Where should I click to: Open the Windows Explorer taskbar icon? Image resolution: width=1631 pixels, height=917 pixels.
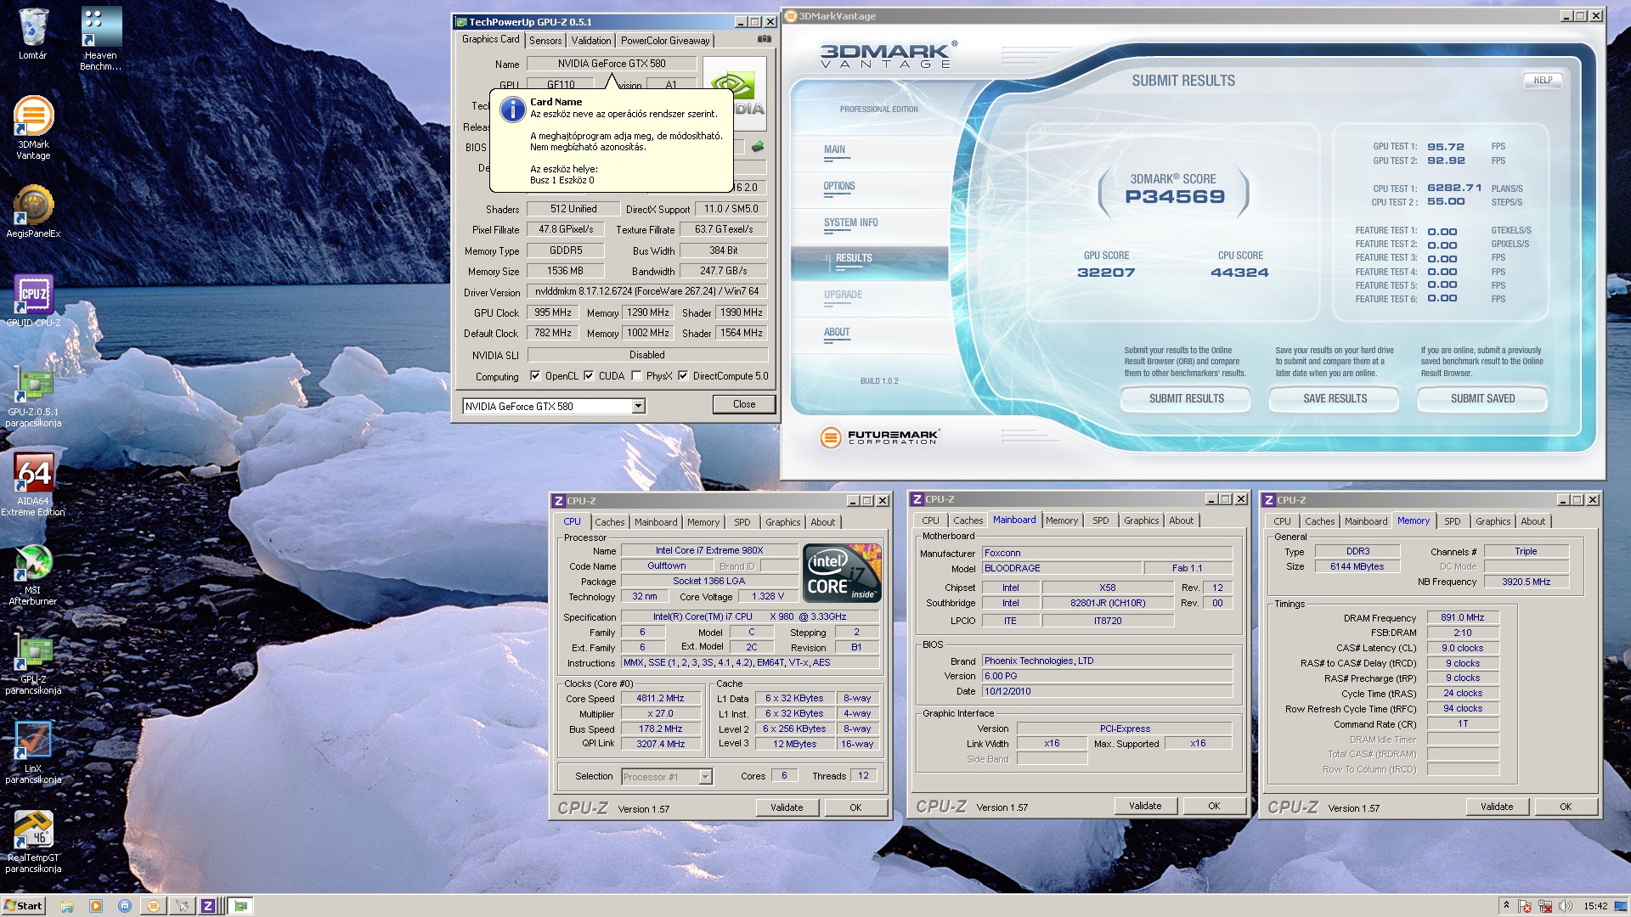[66, 906]
